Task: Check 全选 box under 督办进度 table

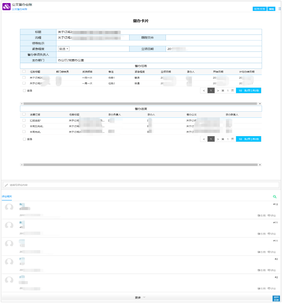Action: tap(24, 139)
